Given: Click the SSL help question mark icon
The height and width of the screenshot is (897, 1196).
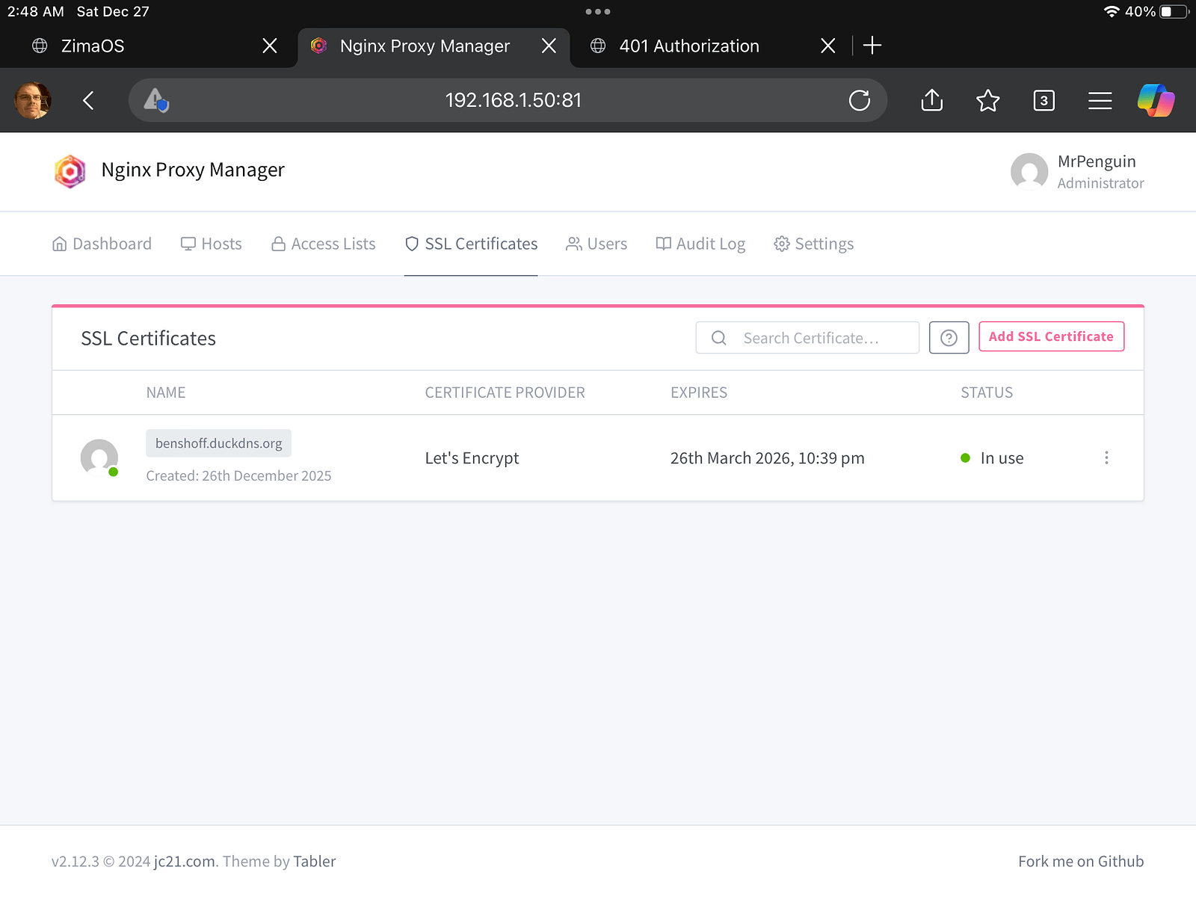Looking at the screenshot, I should [x=949, y=338].
